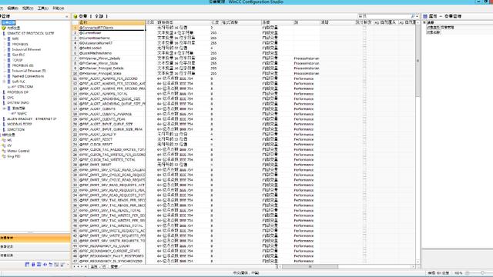Click first editor shortcut icon in navigation bar
The width and height of the screenshot is (493, 277).
27,265
